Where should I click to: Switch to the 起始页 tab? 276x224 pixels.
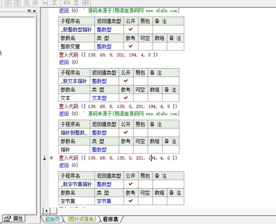[52, 219]
